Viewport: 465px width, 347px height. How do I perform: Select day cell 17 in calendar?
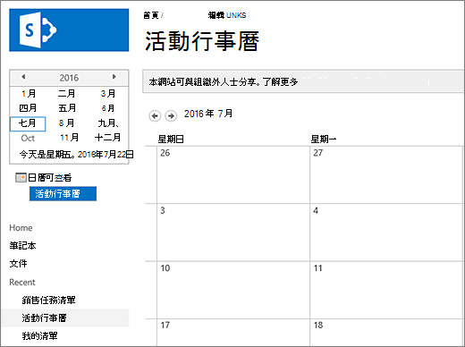[233, 333]
